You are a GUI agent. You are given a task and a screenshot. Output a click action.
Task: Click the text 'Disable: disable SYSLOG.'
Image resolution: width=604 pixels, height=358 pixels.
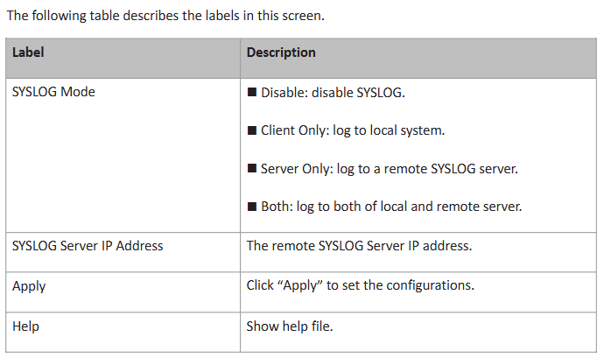[333, 92]
